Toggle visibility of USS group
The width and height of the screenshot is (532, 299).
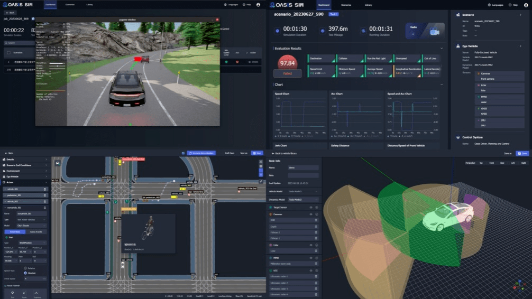311,270
